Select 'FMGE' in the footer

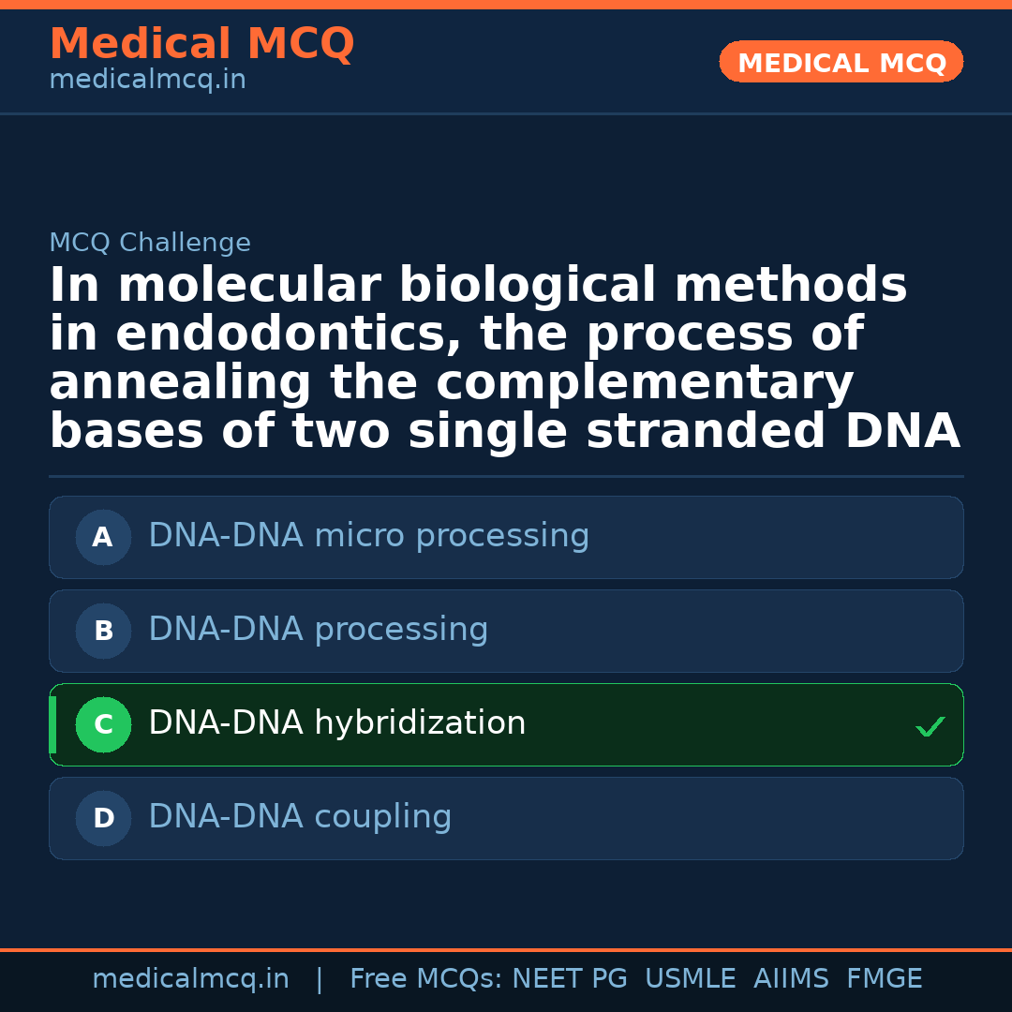tap(884, 979)
